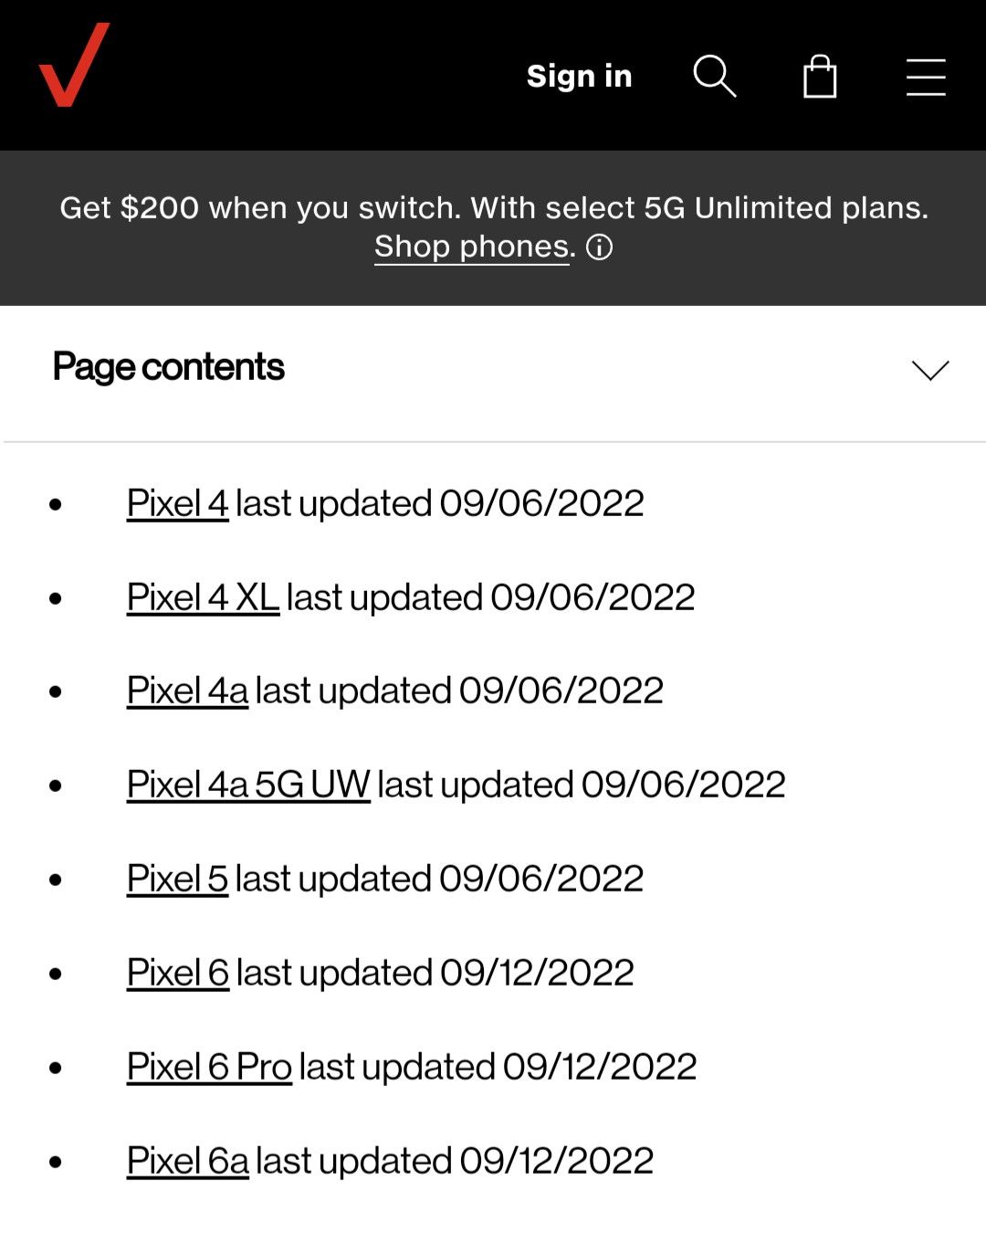This screenshot has width=986, height=1244.
Task: Open the Pixel 6 link
Action: pos(178,973)
